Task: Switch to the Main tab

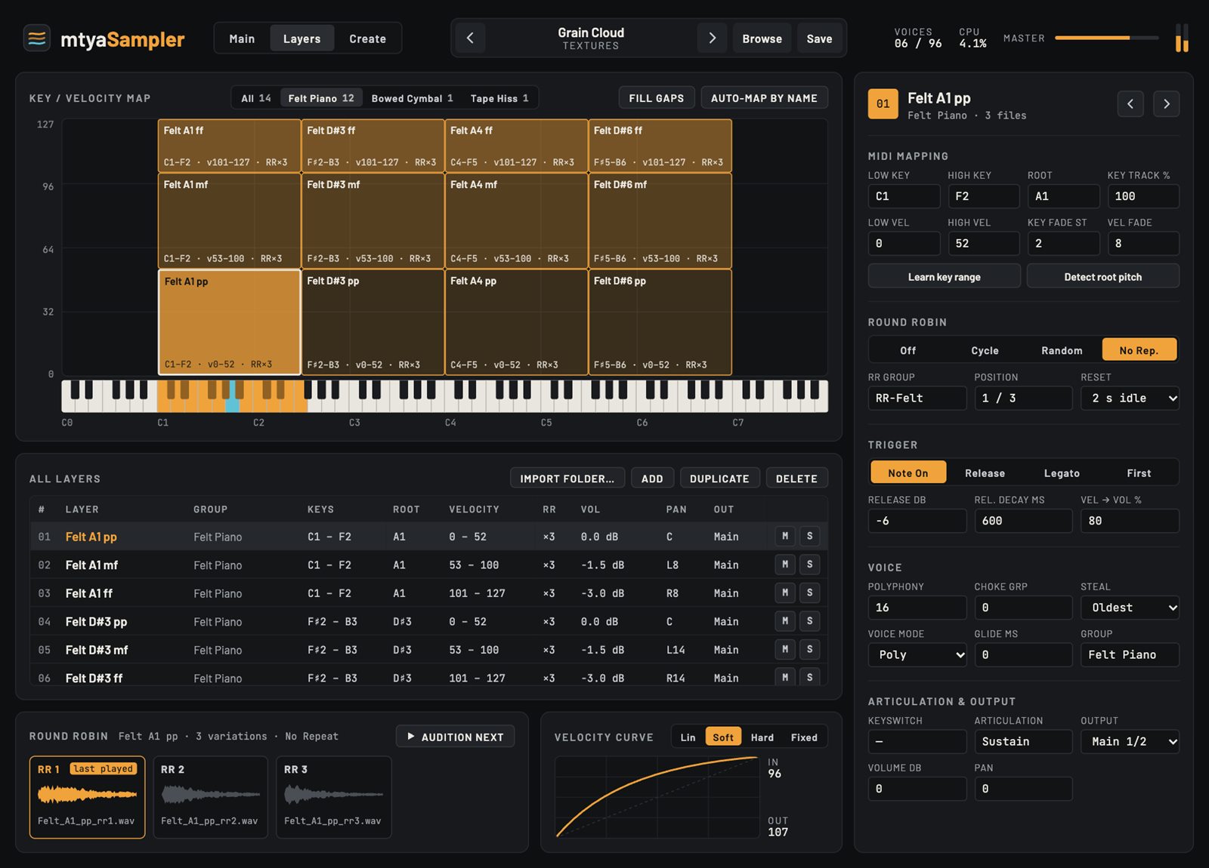Action: 242,38
